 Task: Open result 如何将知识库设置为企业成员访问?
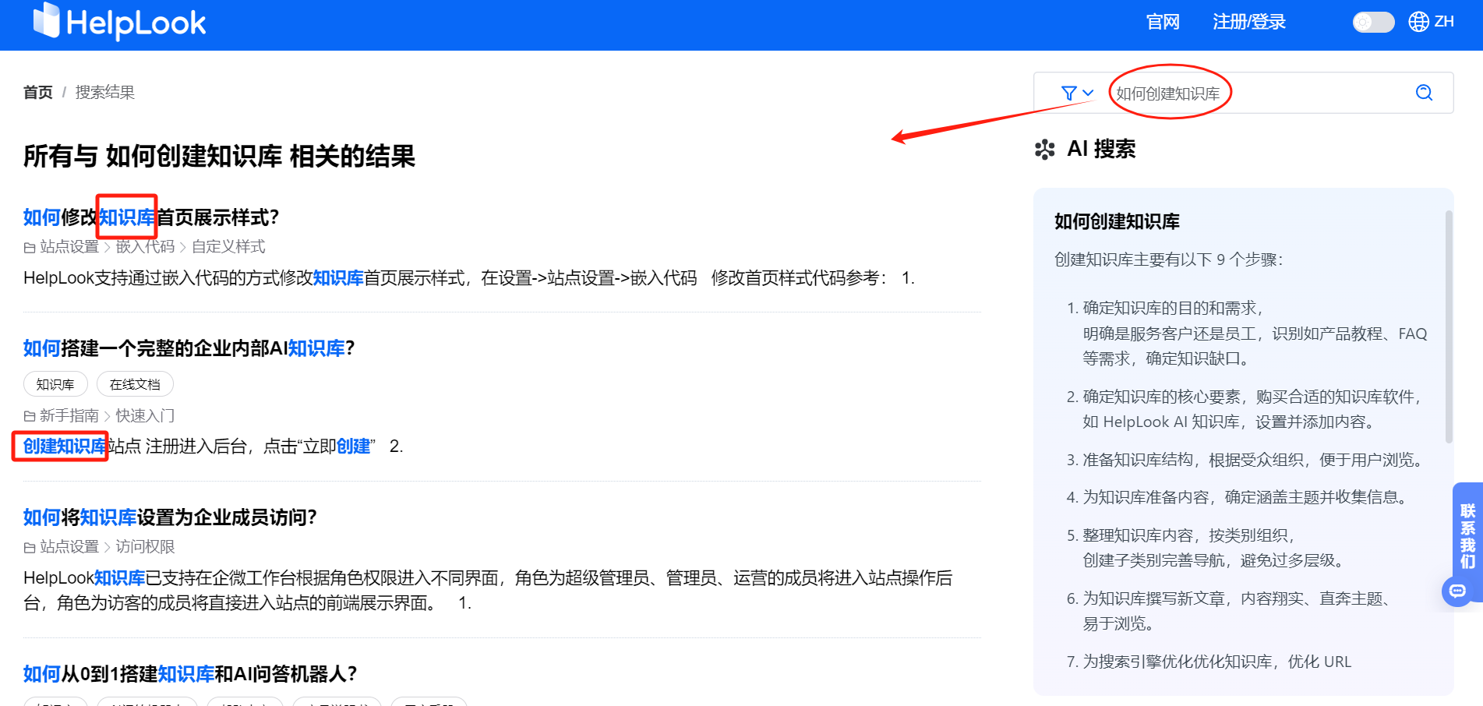click(170, 517)
